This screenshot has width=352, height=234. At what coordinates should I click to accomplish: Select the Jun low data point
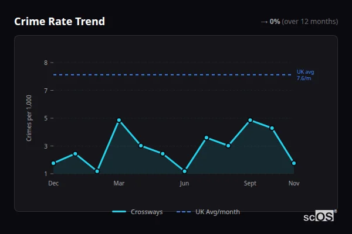pyautogui.click(x=185, y=171)
